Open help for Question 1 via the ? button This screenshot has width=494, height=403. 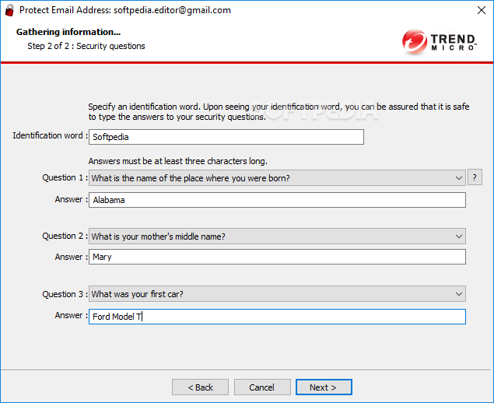point(475,177)
